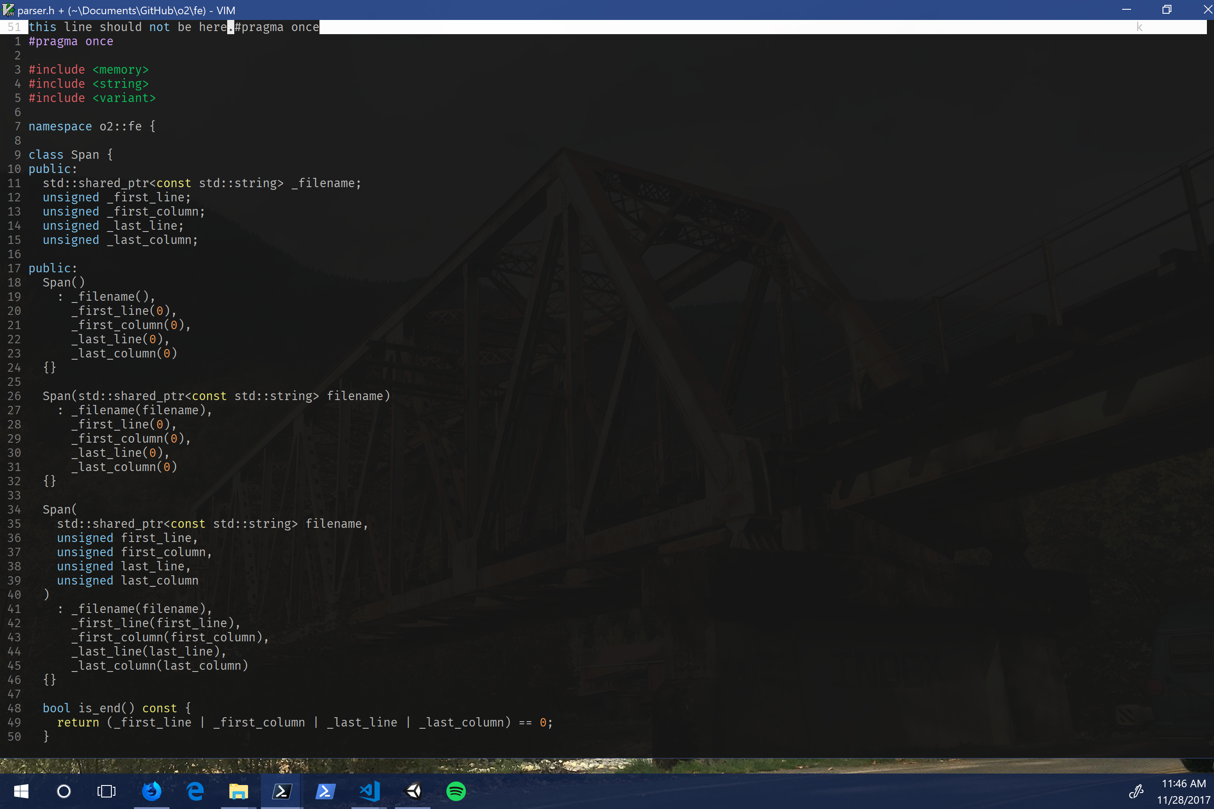Image resolution: width=1214 pixels, height=809 pixels.
Task: Launch Unity from the taskbar
Action: [412, 791]
